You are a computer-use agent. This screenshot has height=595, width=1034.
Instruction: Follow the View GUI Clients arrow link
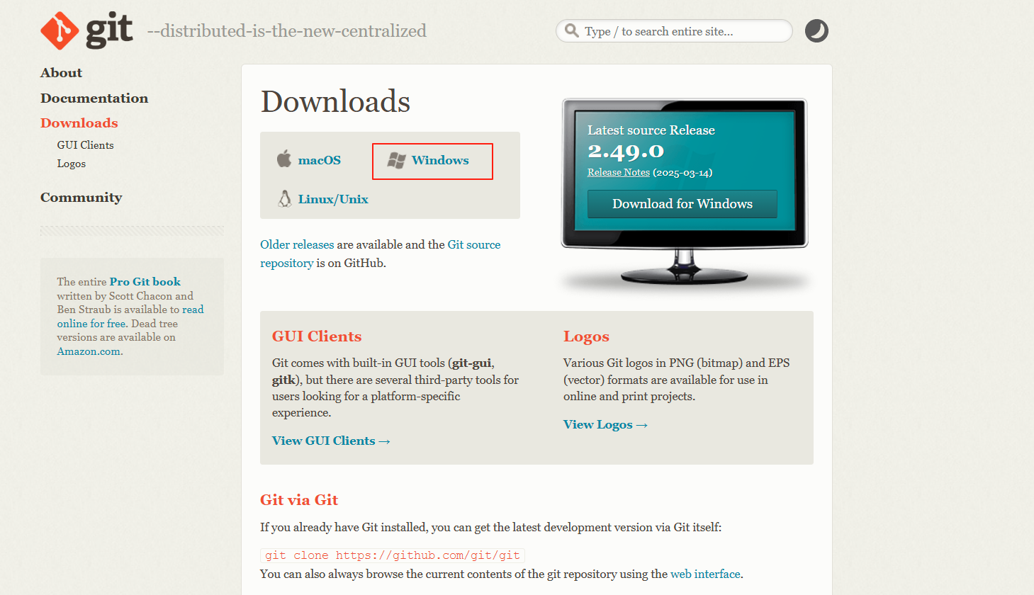pos(331,441)
